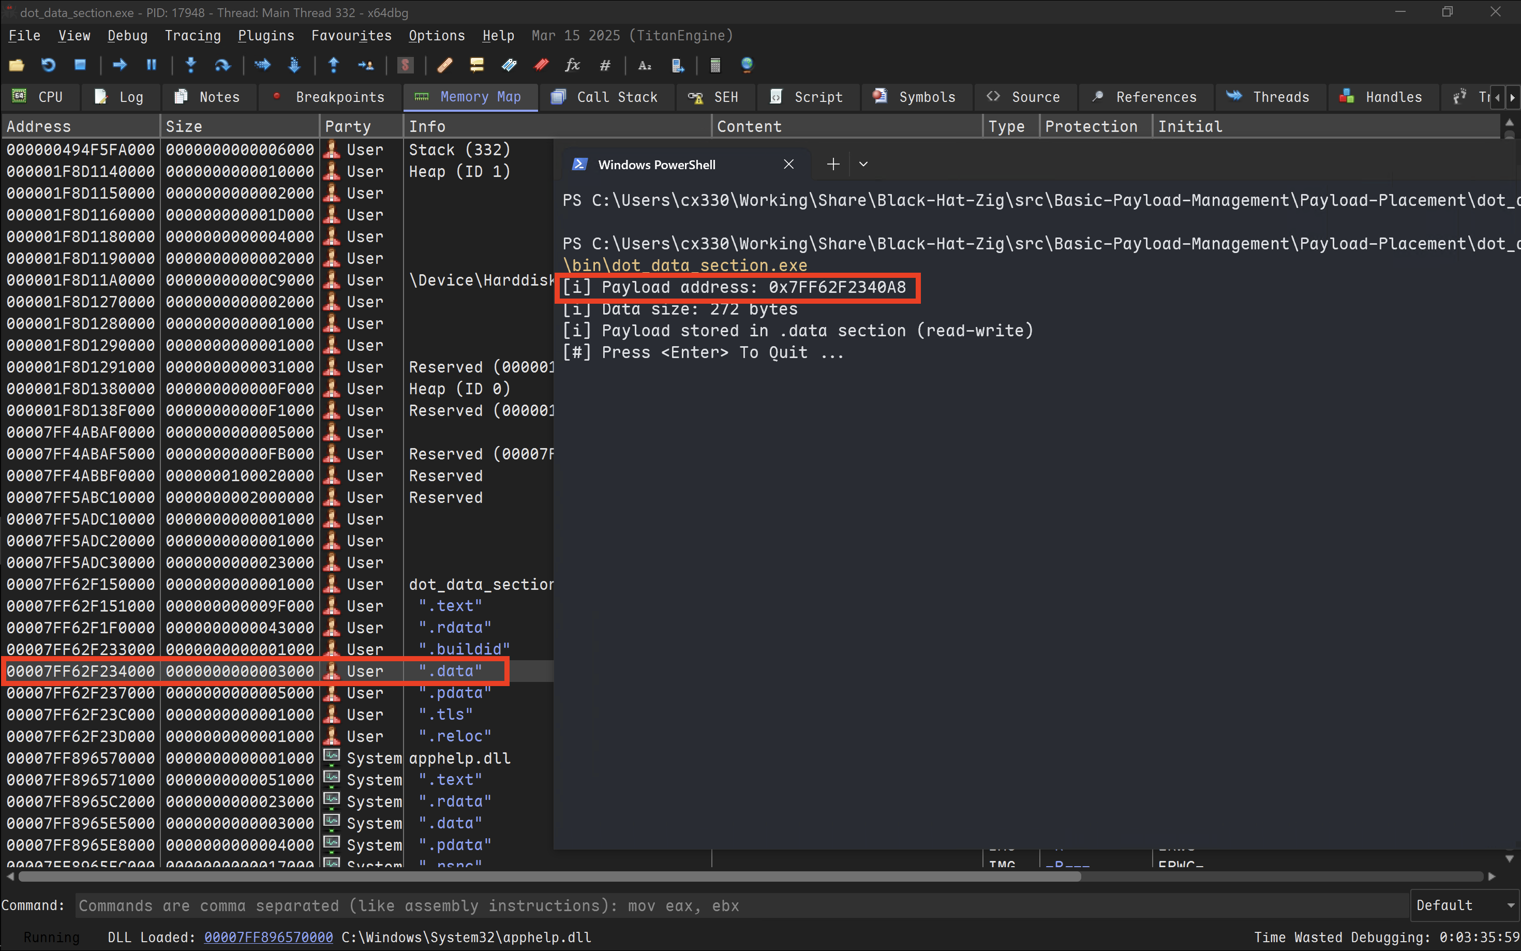The height and width of the screenshot is (951, 1521).
Task: Open the View menu
Action: click(74, 36)
